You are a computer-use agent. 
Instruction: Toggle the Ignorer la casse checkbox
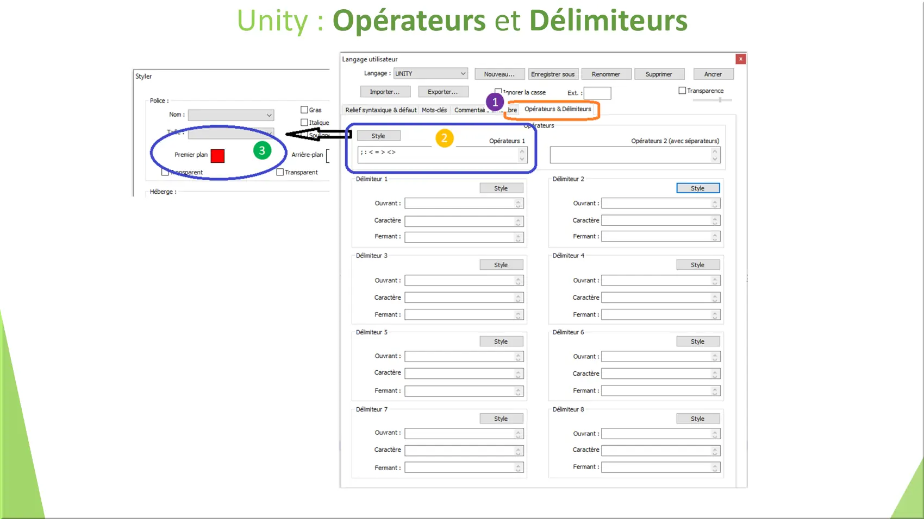point(498,92)
